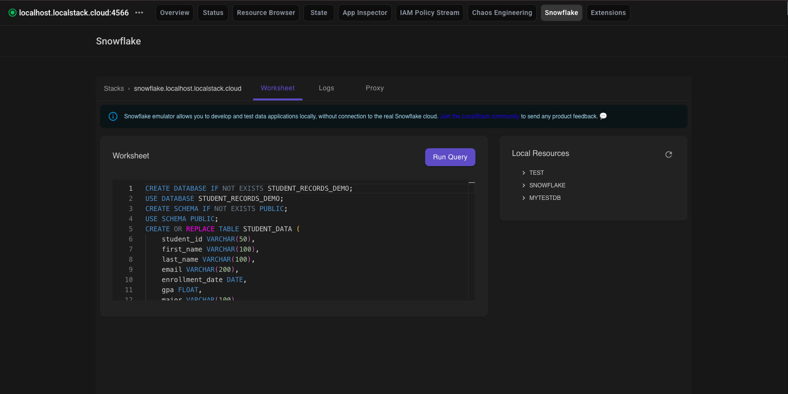Open the Status tab
Viewport: 788px width, 394px height.
213,13
